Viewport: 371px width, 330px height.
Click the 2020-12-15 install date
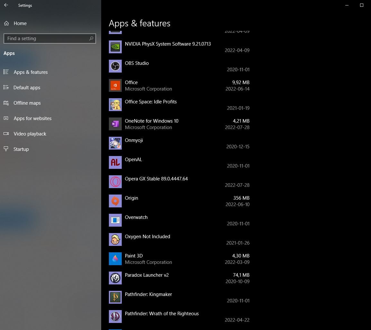[238, 147]
